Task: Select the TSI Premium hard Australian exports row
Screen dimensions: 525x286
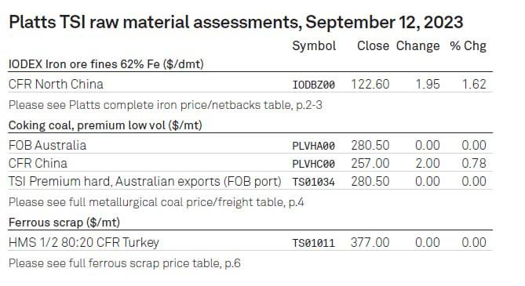Action: 250,181
